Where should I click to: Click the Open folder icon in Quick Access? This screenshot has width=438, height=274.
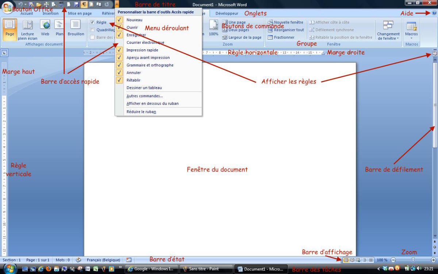(39, 4)
